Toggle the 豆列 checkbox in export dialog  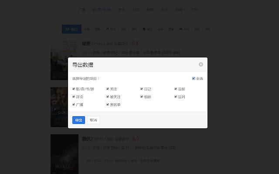click(x=176, y=97)
